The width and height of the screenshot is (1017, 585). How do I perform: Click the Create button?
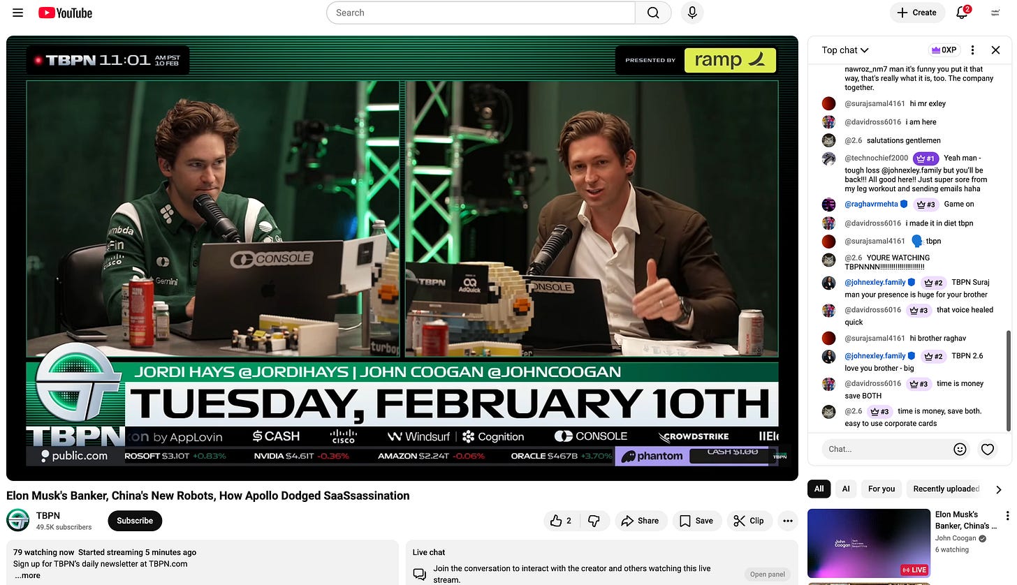(x=916, y=13)
